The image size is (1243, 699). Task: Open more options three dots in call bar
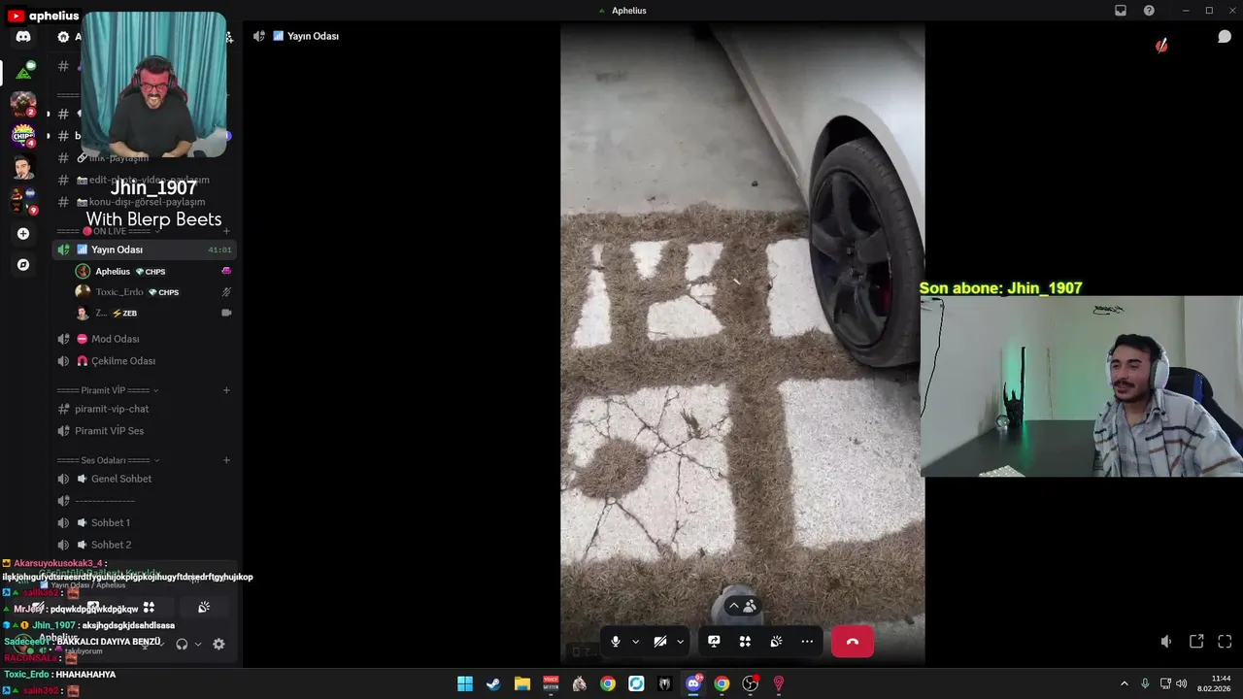tap(807, 642)
